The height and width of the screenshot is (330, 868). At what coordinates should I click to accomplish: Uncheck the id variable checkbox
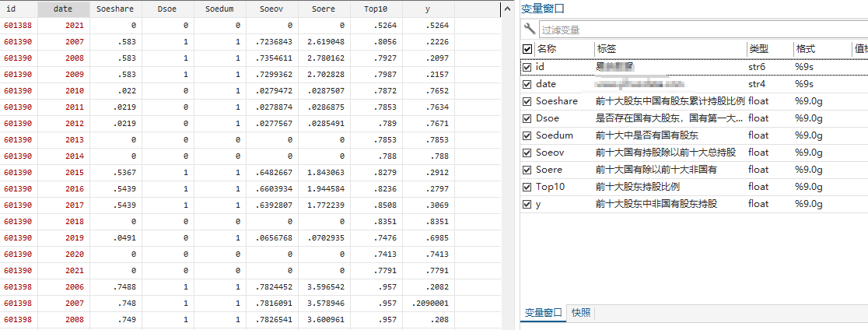tap(527, 67)
